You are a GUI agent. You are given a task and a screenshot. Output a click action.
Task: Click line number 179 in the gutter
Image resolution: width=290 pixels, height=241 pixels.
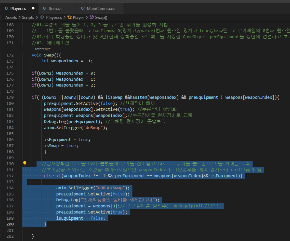10,97
